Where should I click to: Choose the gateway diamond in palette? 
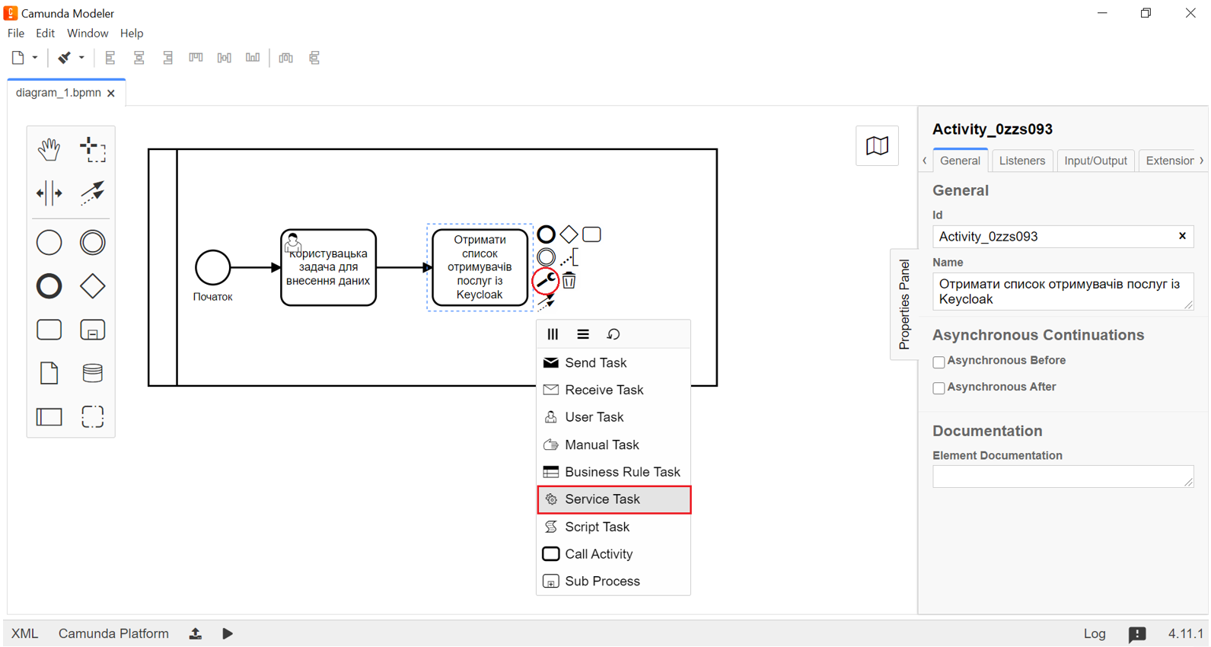93,286
